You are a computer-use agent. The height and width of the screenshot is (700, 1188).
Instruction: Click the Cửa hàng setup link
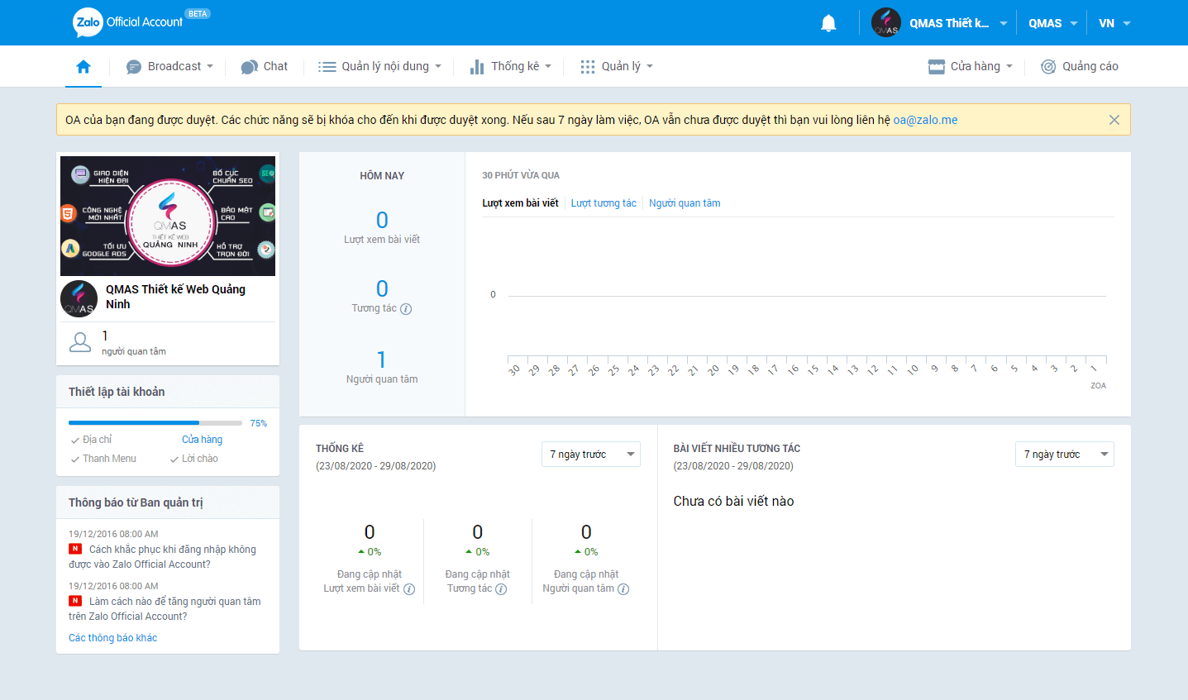pyautogui.click(x=202, y=440)
